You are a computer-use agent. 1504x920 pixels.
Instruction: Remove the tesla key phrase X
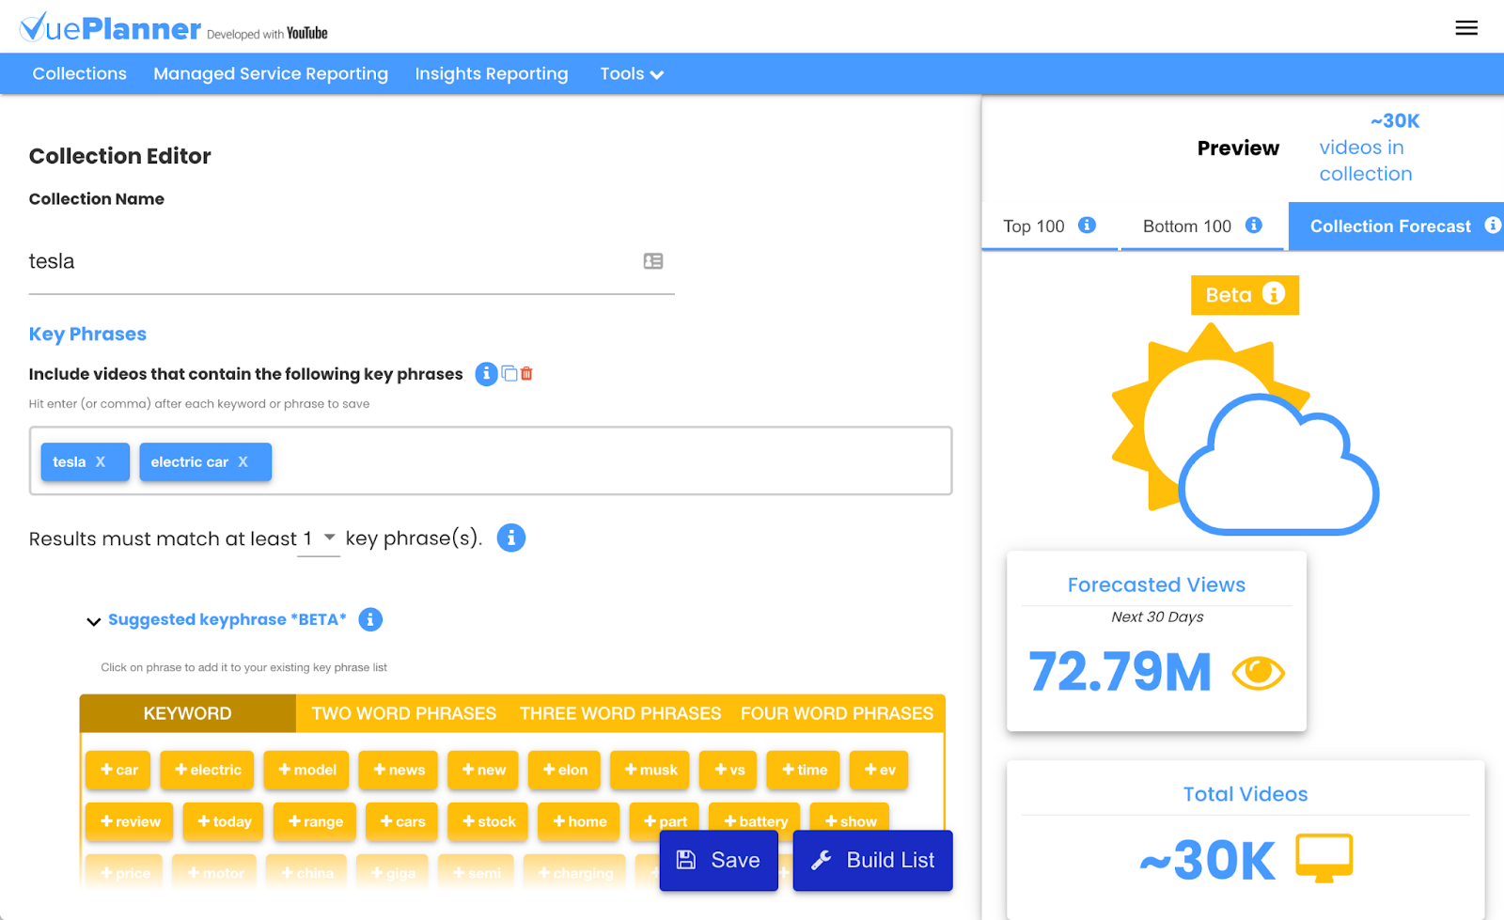coord(101,462)
